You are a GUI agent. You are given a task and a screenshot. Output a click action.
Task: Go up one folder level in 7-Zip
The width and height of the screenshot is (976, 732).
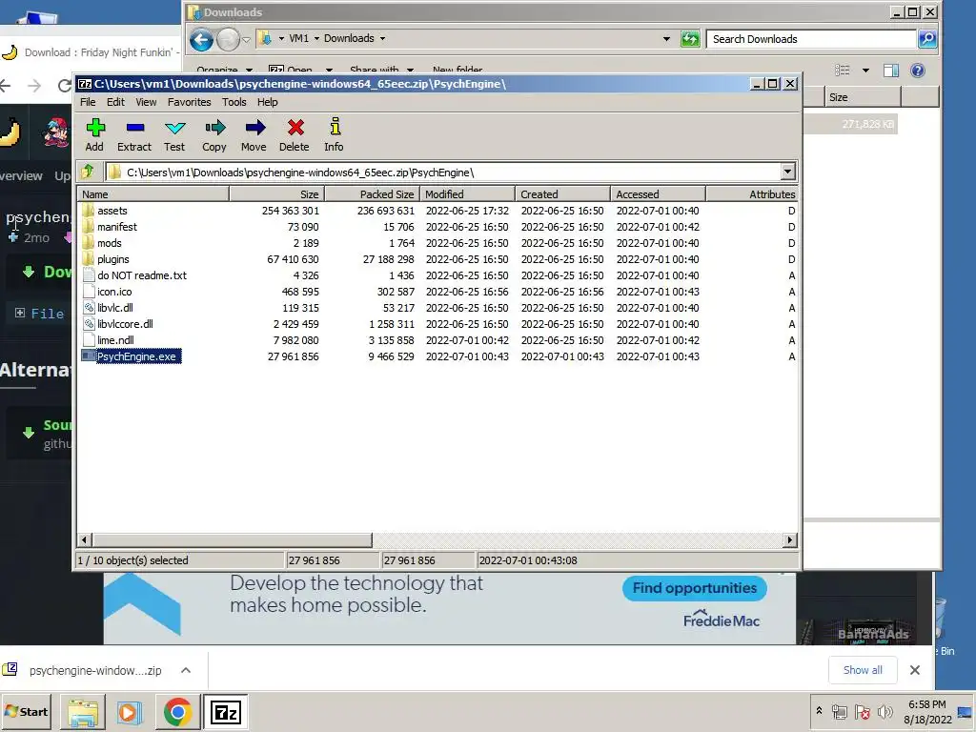pos(88,172)
